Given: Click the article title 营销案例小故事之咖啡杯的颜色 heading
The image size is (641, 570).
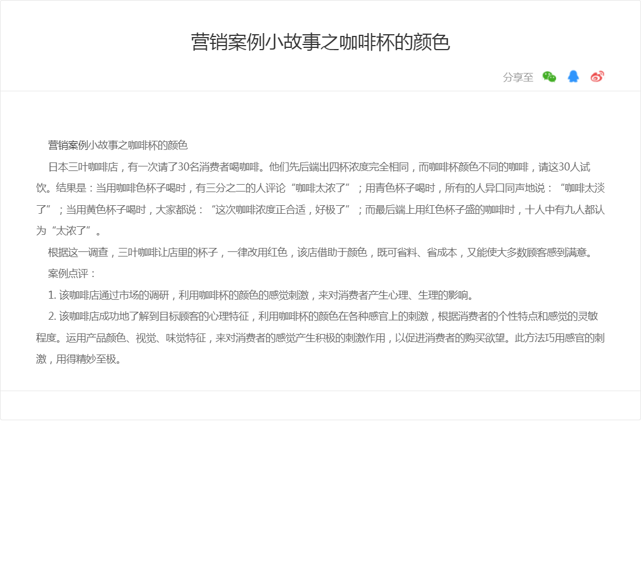Looking at the screenshot, I should click(x=320, y=42).
